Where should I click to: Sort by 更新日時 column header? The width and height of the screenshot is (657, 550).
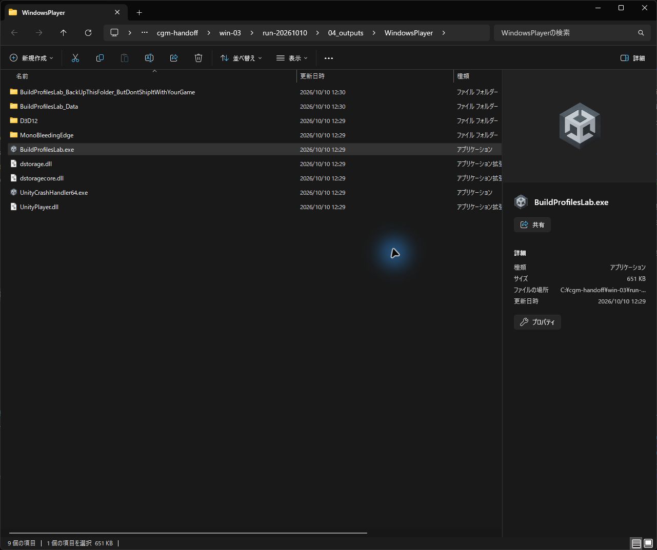click(x=375, y=76)
